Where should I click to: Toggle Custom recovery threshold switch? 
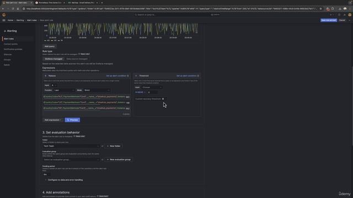coord(163,99)
